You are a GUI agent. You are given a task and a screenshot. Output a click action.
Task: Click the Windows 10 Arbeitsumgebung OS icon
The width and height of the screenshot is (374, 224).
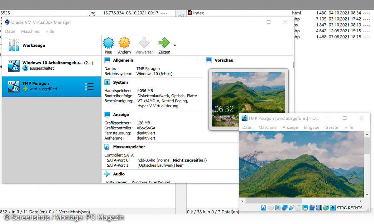pyautogui.click(x=14, y=66)
